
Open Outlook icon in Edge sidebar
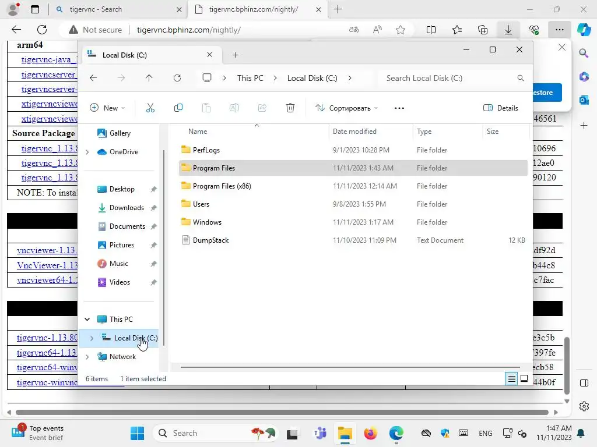[x=584, y=100]
